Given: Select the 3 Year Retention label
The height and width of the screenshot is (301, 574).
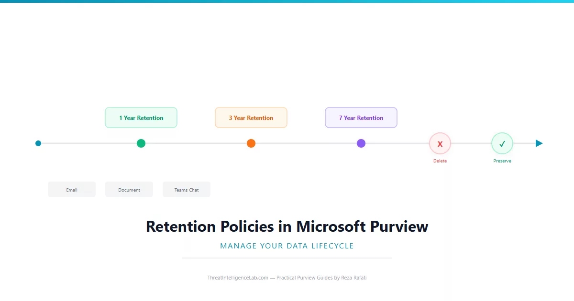Looking at the screenshot, I should point(251,118).
